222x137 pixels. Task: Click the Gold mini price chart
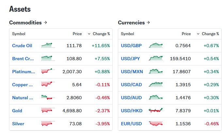tap(48, 111)
